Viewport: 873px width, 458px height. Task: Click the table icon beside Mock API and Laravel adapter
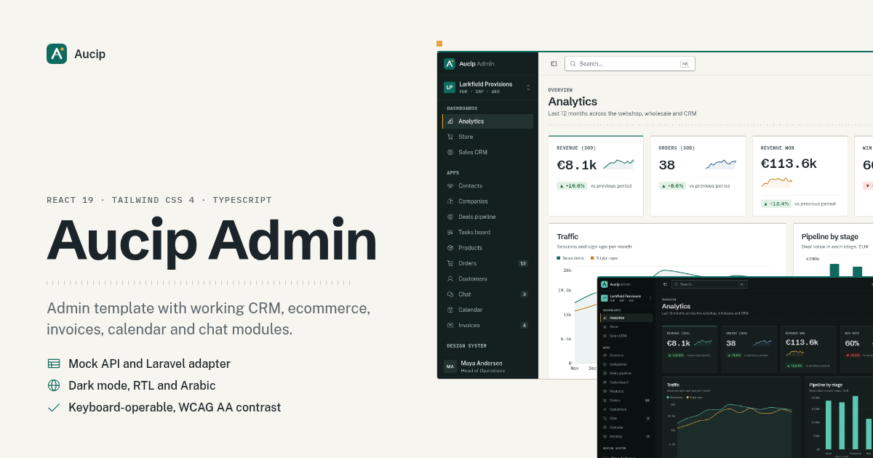point(54,363)
